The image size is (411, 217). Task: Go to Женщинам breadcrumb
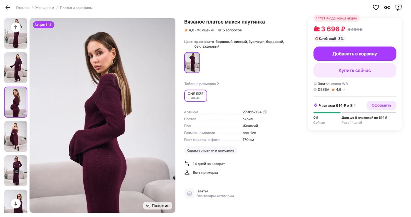click(x=45, y=8)
